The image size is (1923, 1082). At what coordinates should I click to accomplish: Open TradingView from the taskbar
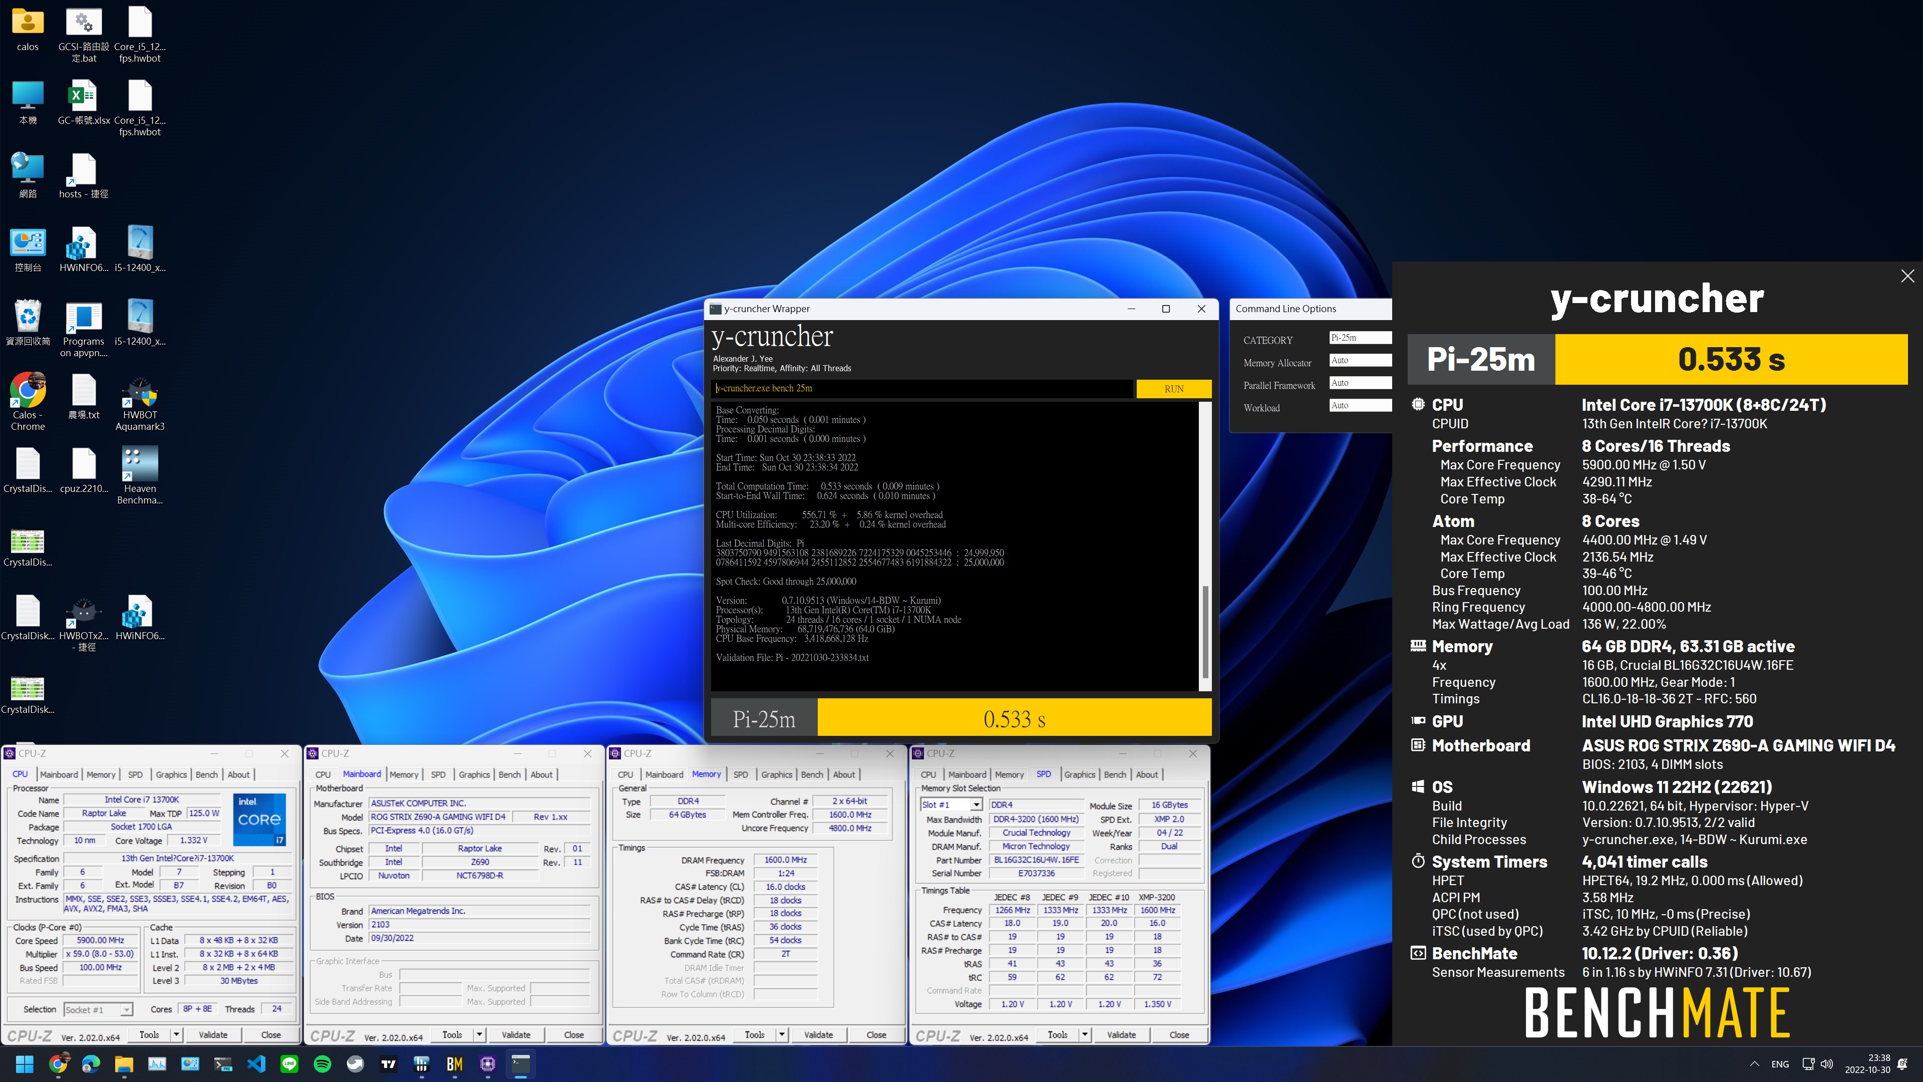(388, 1064)
